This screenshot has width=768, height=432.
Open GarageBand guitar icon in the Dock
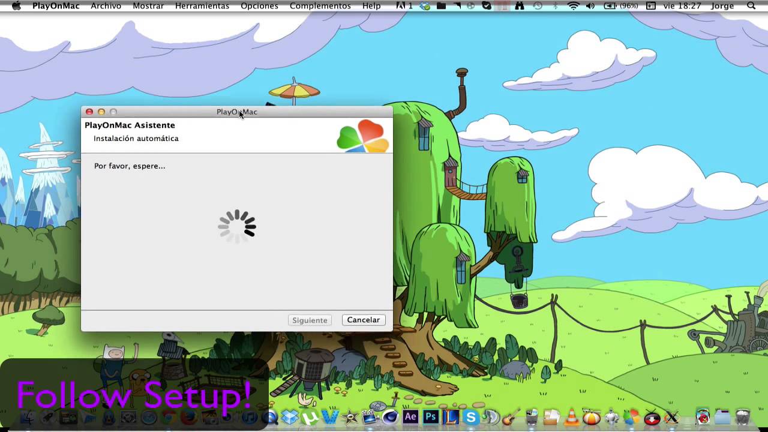pyautogui.click(x=511, y=418)
